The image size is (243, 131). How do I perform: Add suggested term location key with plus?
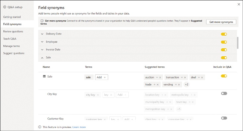(x=162, y=95)
